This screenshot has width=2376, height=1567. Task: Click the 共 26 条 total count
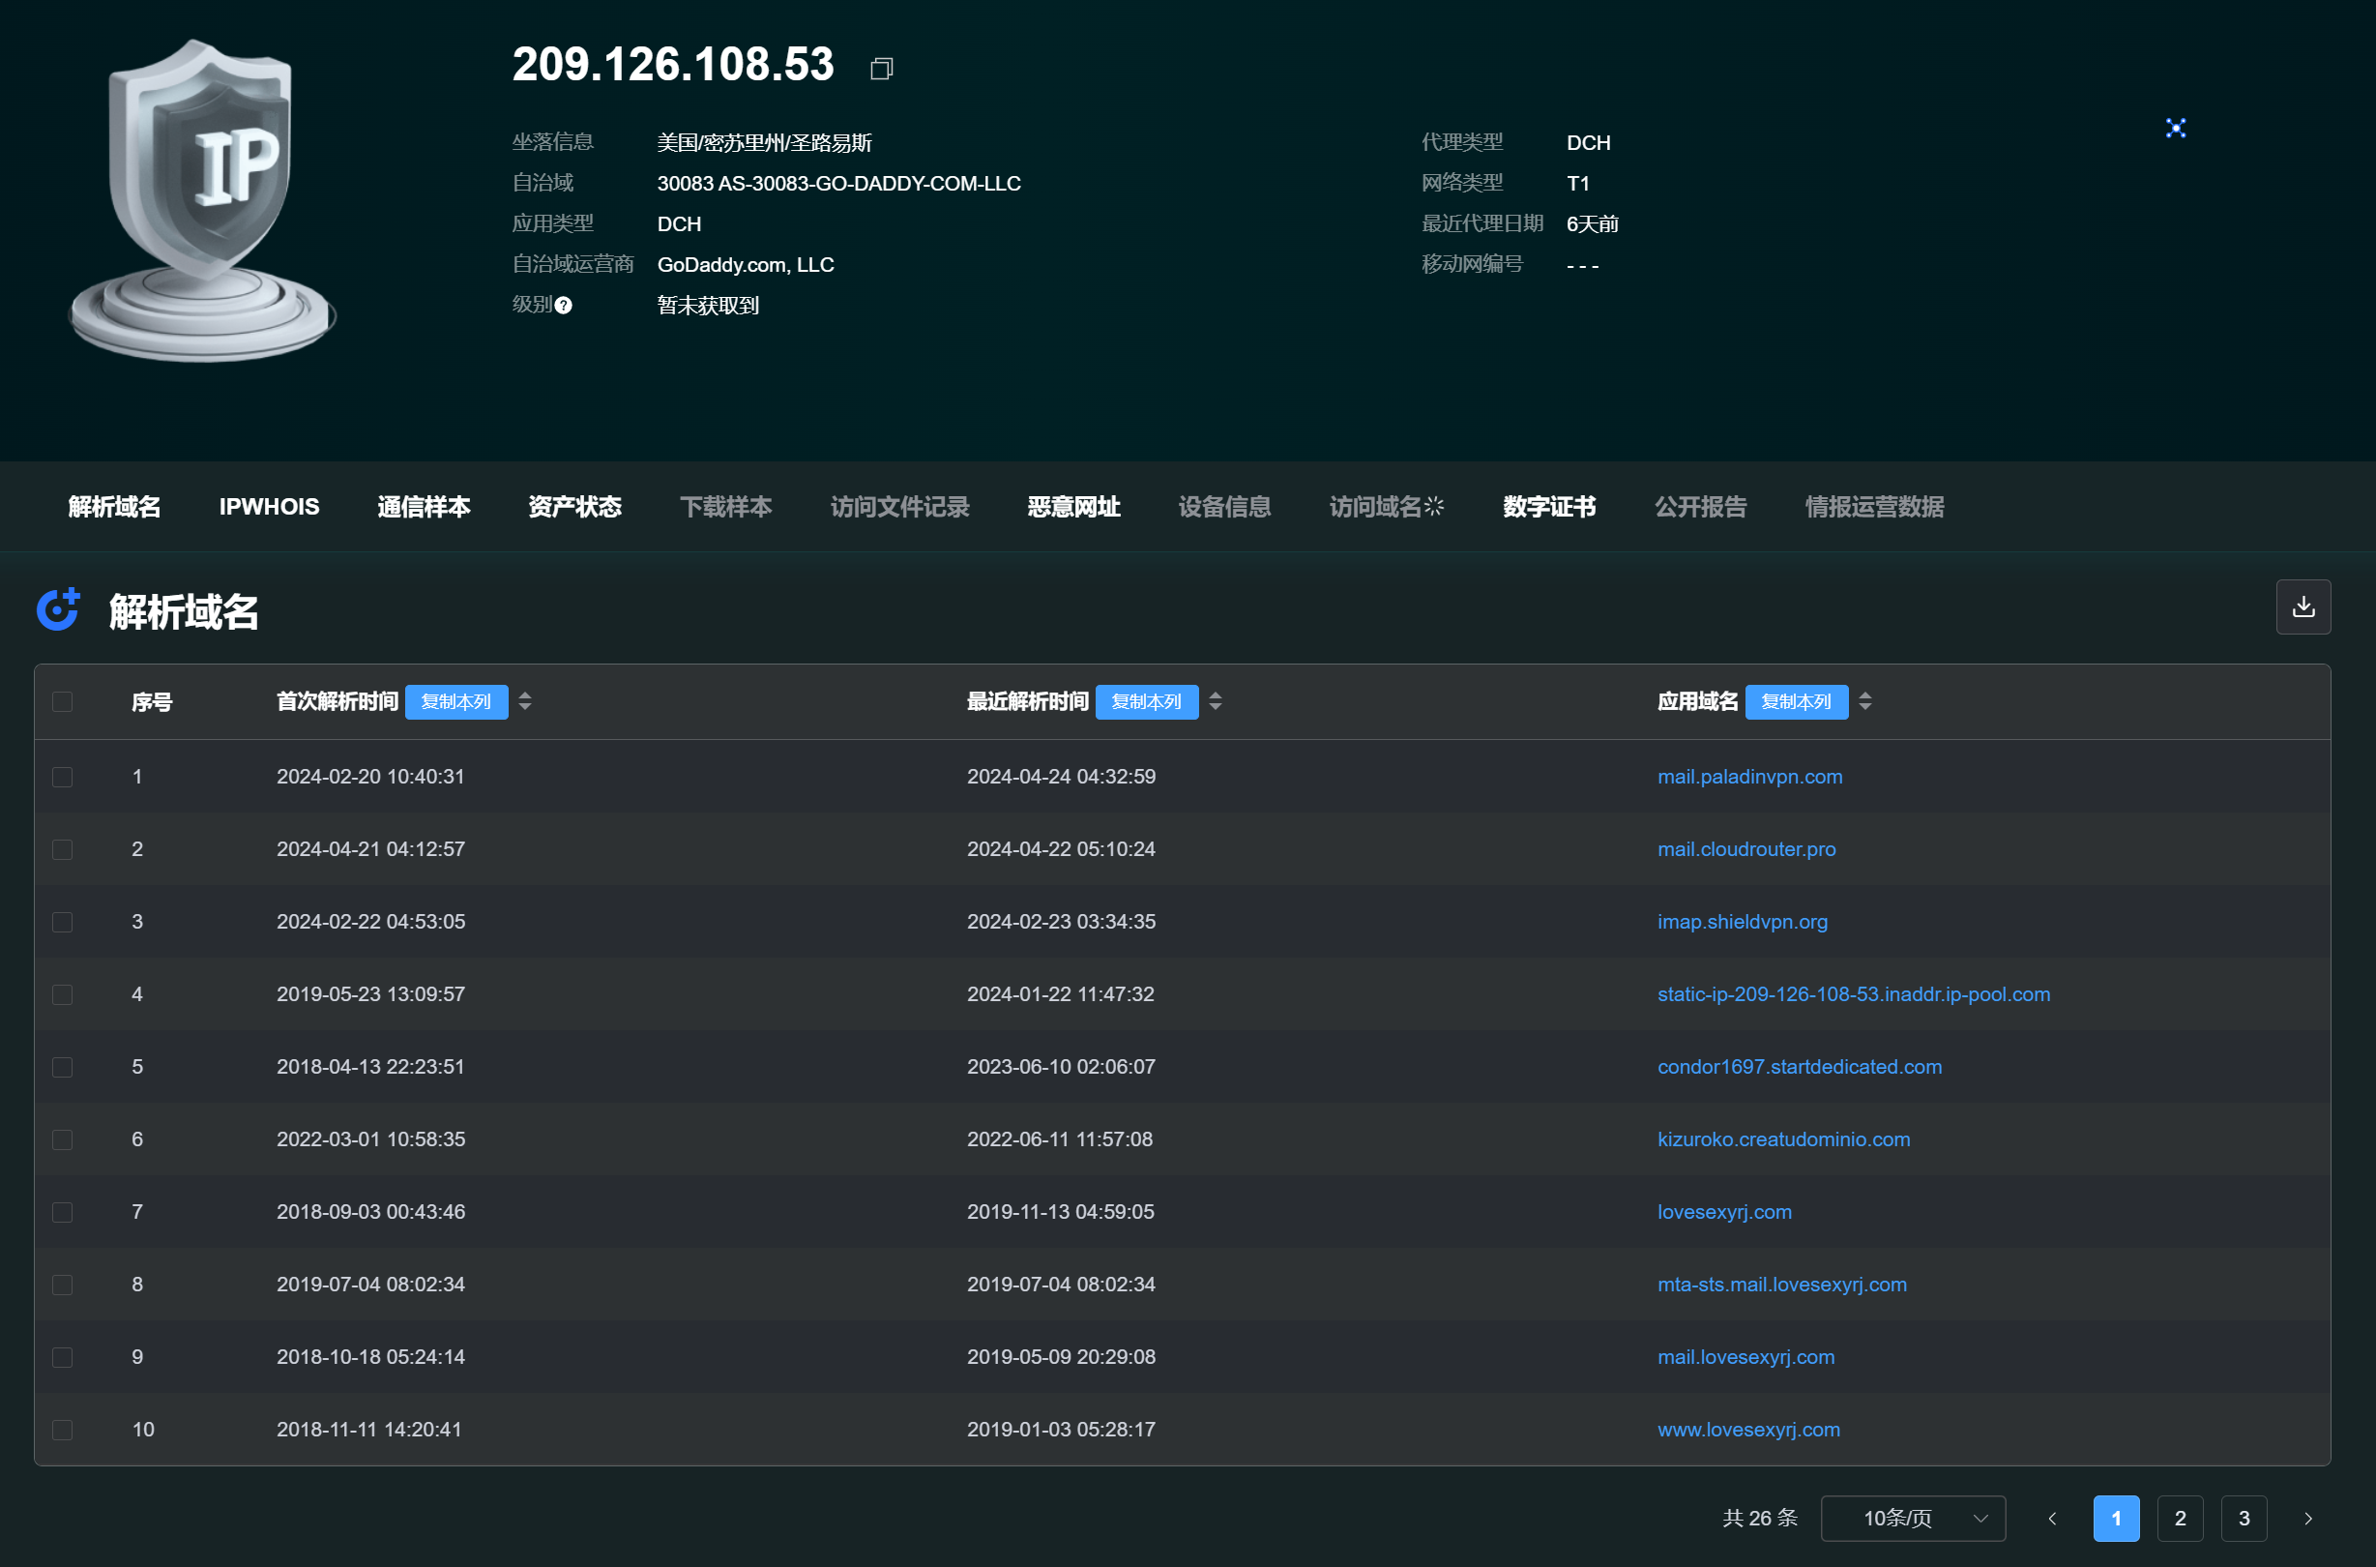coord(1760,1518)
